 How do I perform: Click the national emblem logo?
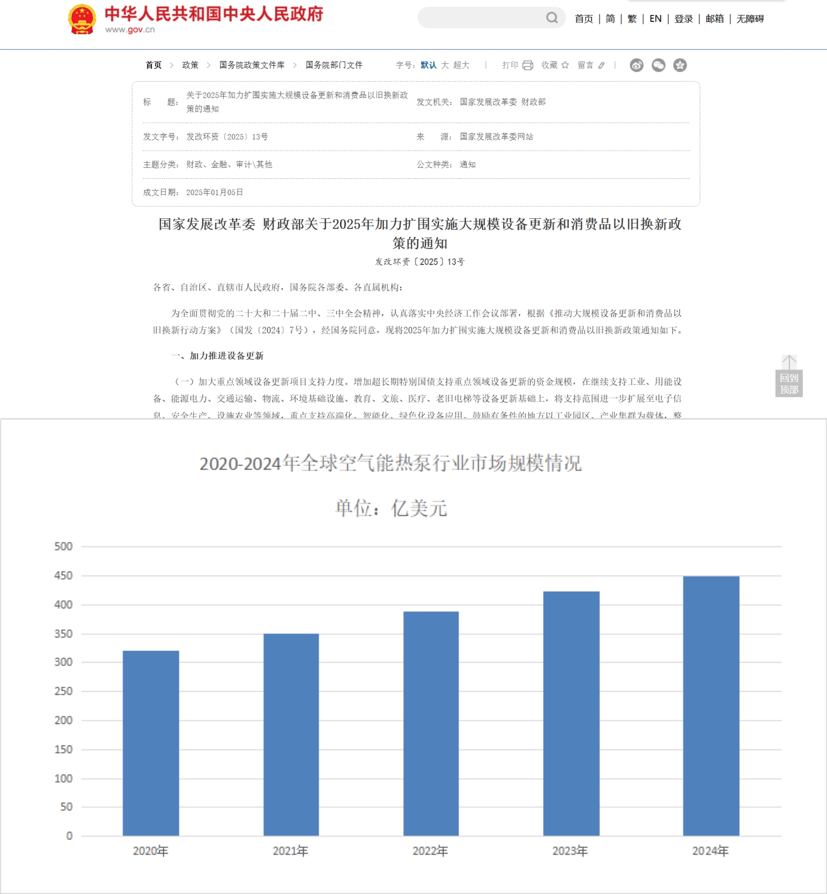(82, 19)
